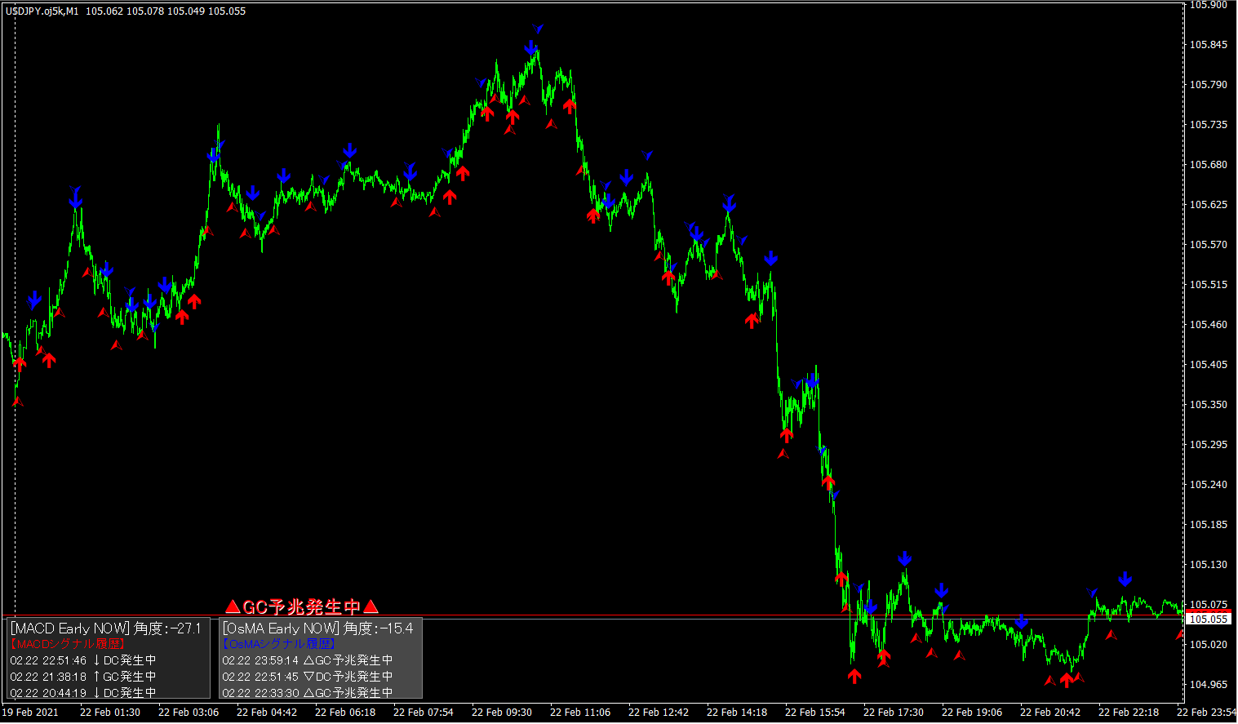Select MACD history row 02.22 22:51:46 DC発生中
Viewport: 1238px width, 724px height.
(x=83, y=660)
